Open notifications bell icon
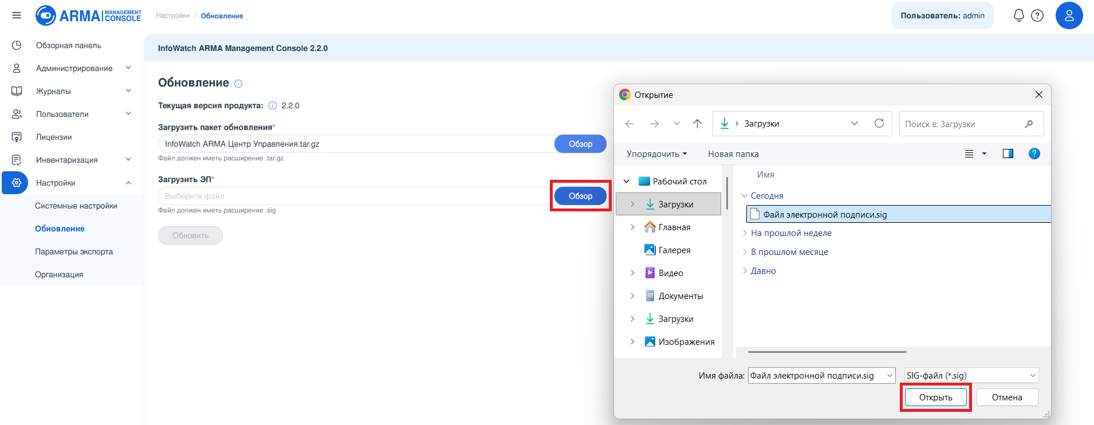 pyautogui.click(x=1019, y=15)
